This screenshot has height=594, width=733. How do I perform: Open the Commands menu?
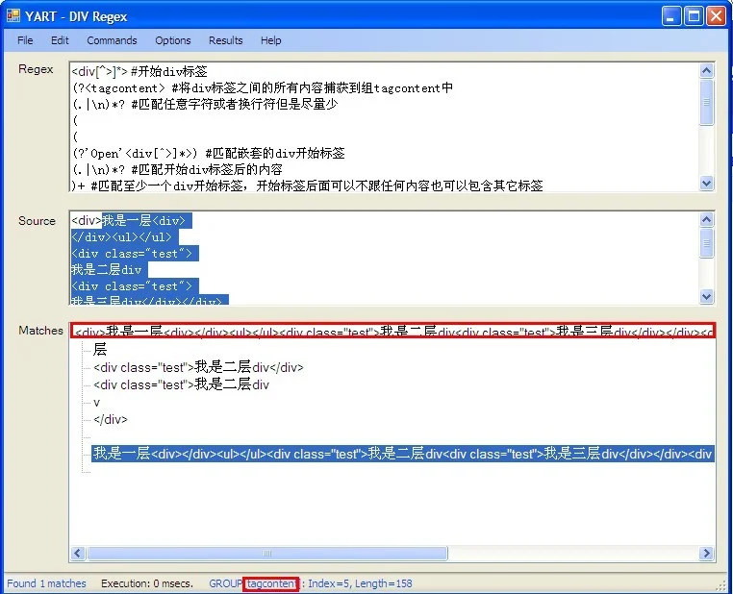coord(112,40)
